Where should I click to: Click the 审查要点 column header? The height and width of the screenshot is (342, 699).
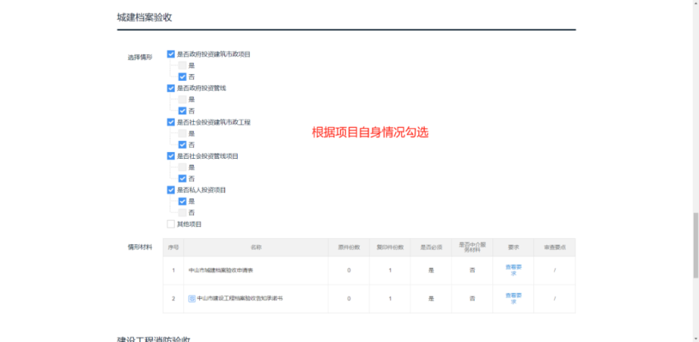(x=555, y=248)
